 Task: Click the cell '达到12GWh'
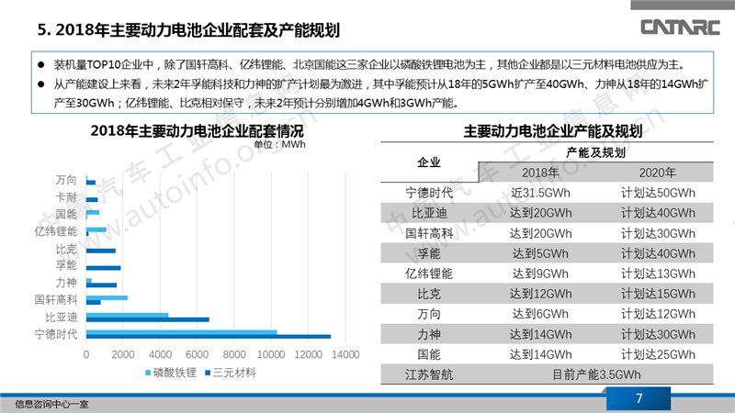[540, 294]
